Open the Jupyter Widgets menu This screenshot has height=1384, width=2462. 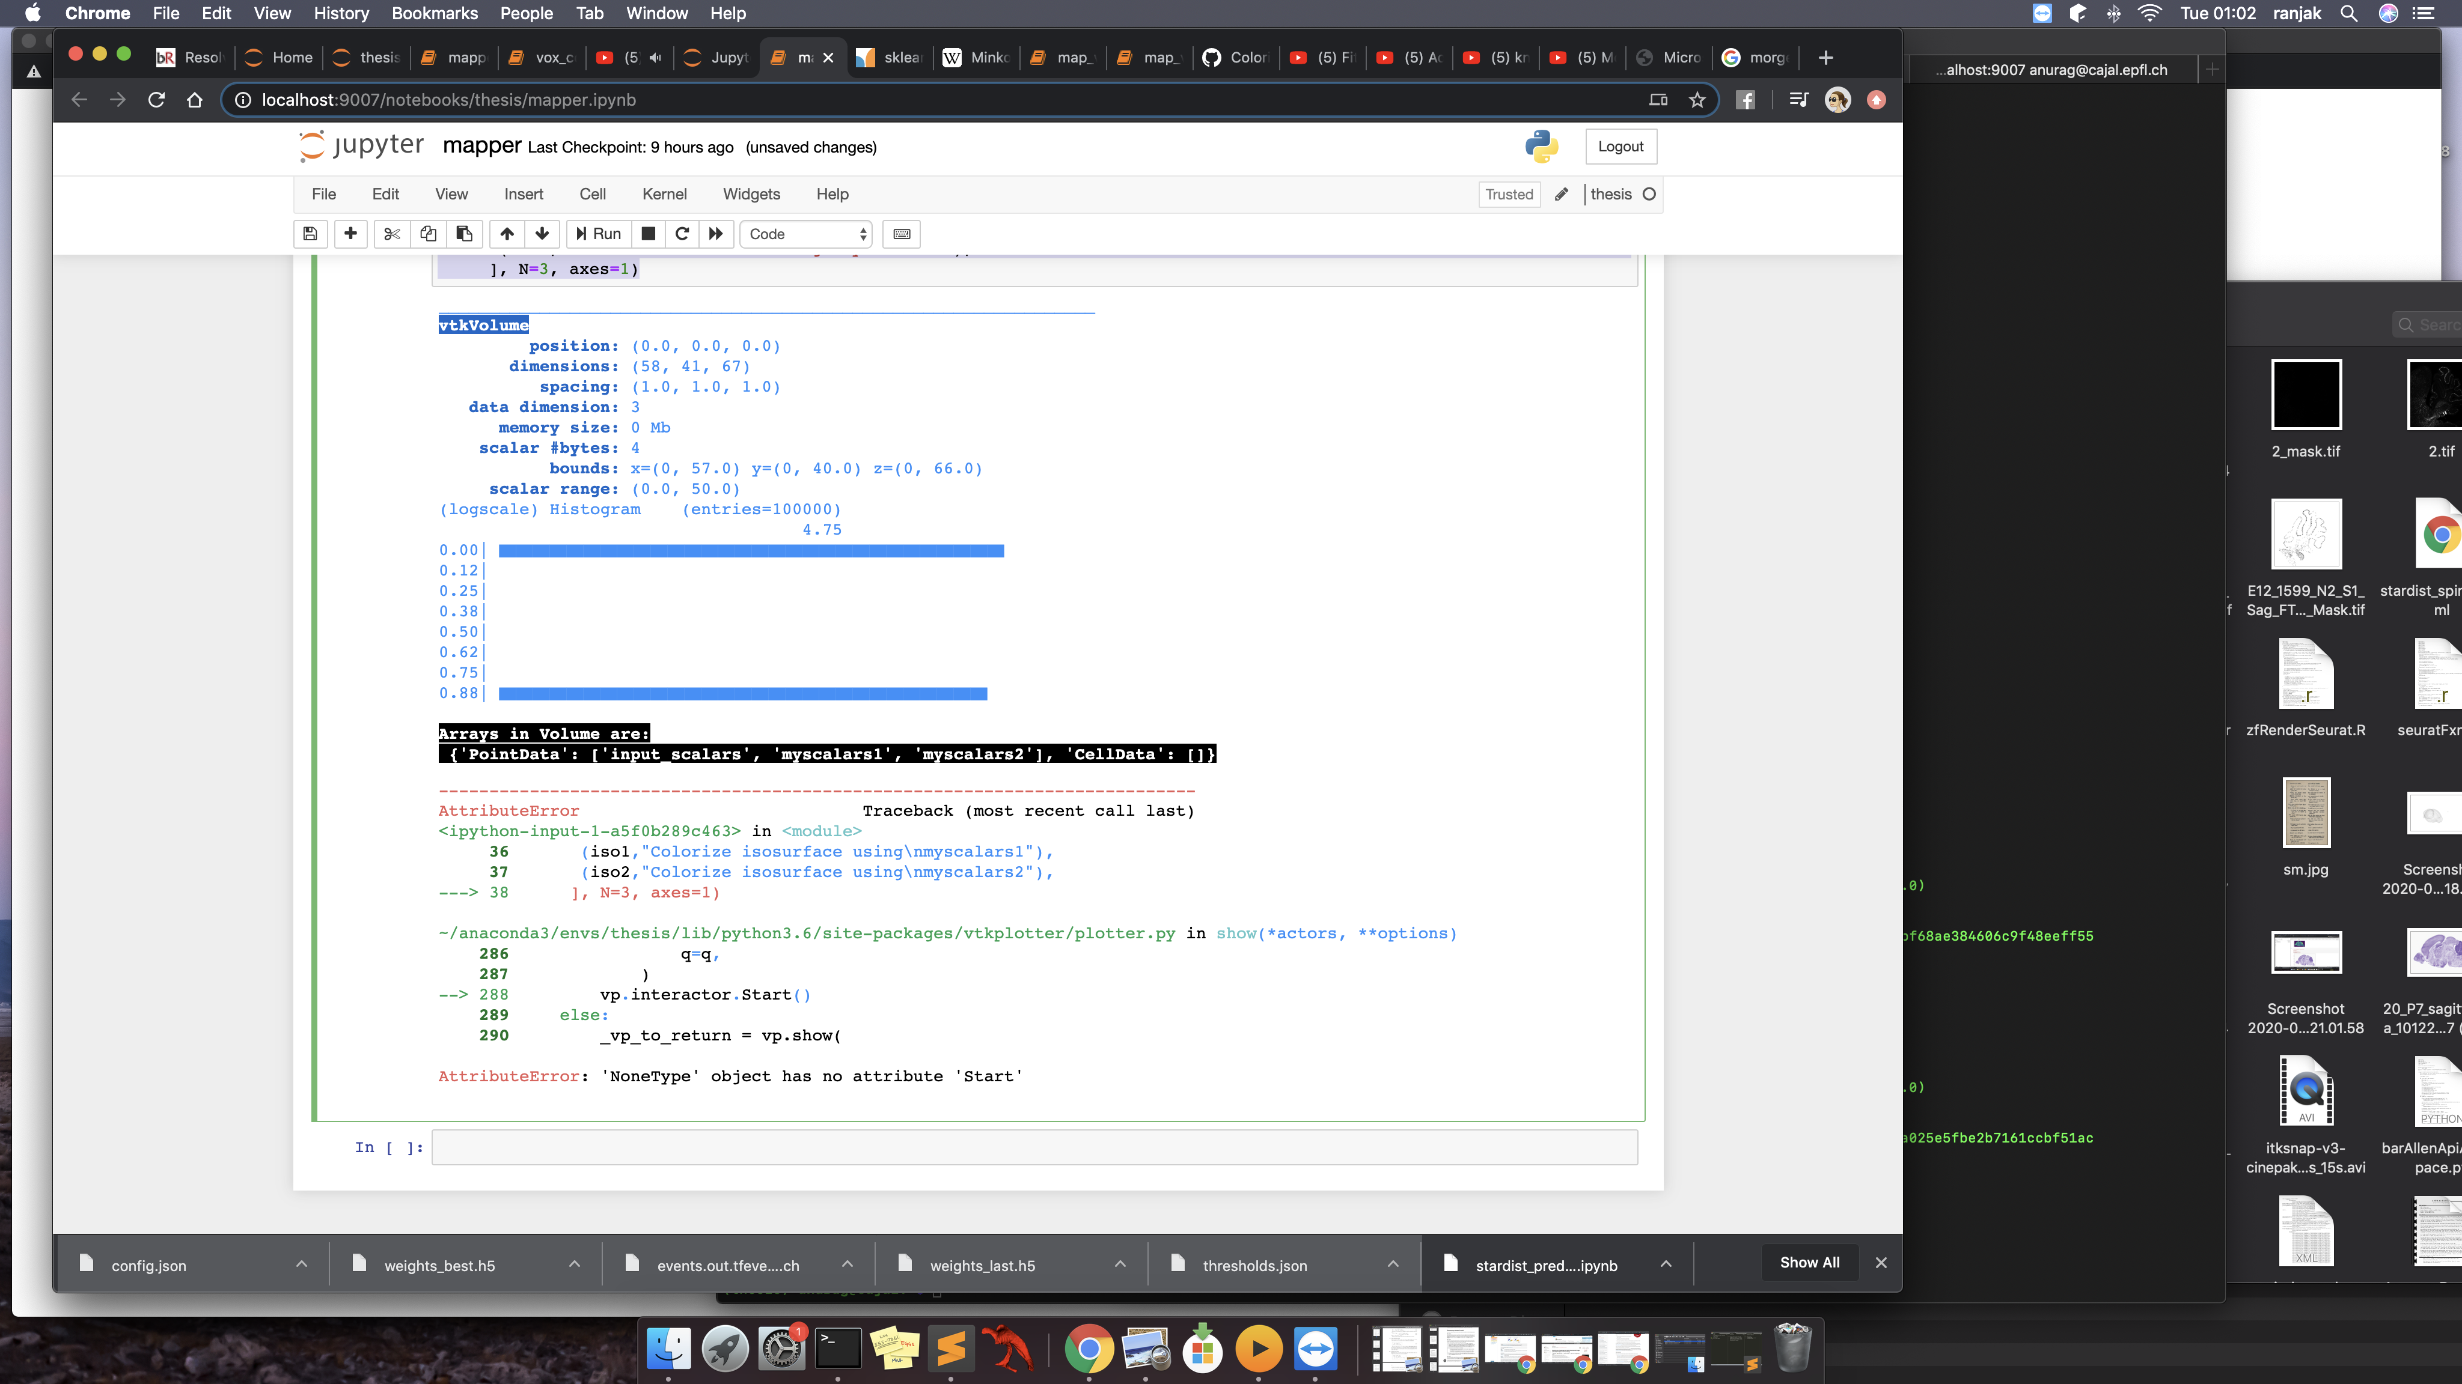point(751,194)
